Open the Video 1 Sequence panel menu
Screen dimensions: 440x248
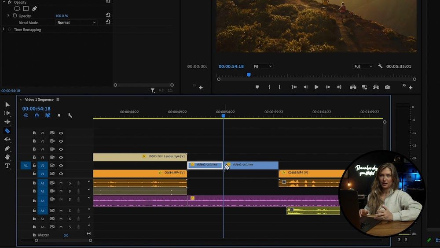(58, 100)
